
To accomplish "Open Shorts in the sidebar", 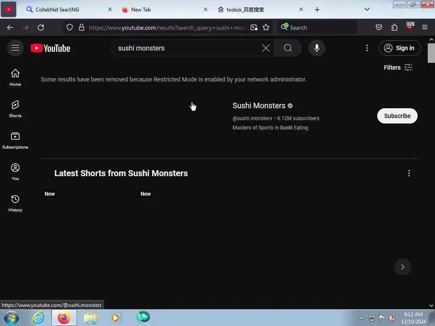I will 15,109.
